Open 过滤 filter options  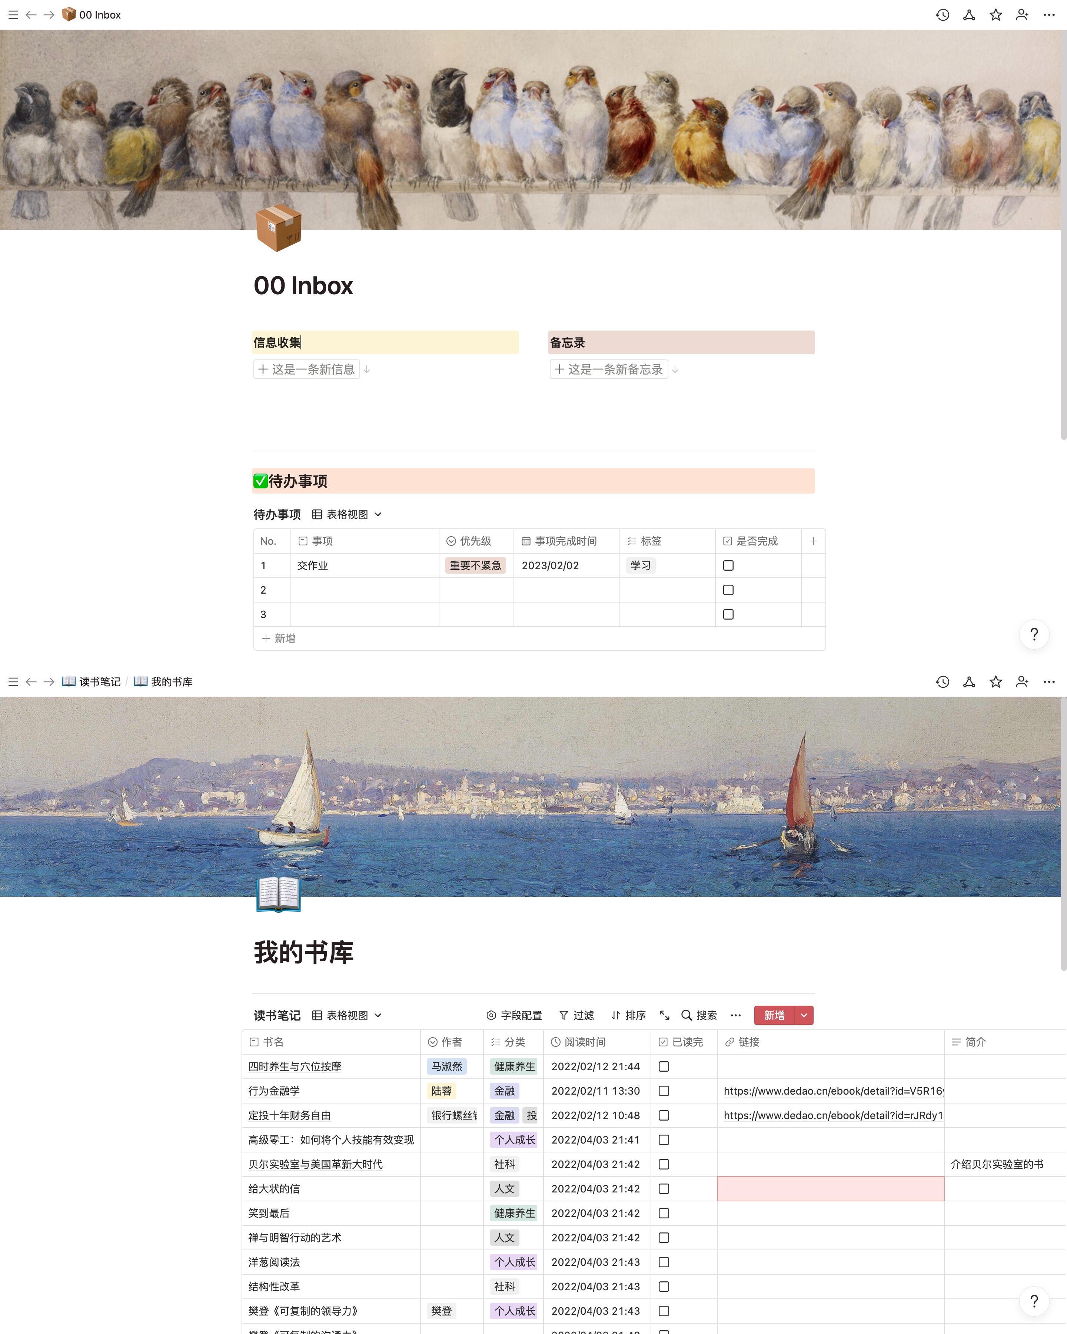pos(576,1015)
